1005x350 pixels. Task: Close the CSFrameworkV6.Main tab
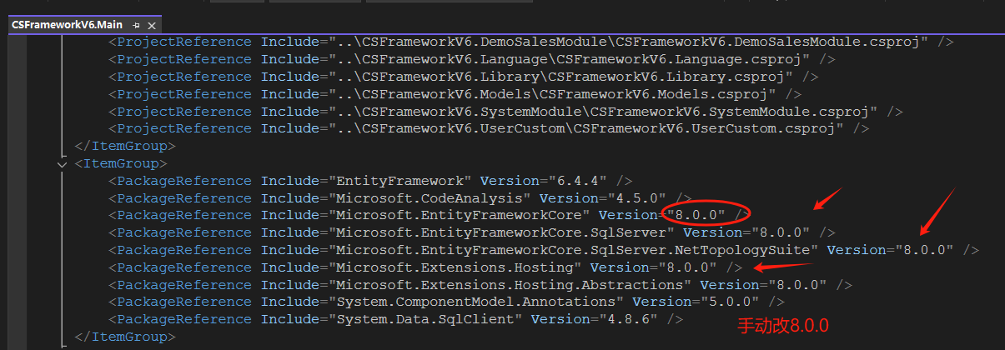point(152,25)
